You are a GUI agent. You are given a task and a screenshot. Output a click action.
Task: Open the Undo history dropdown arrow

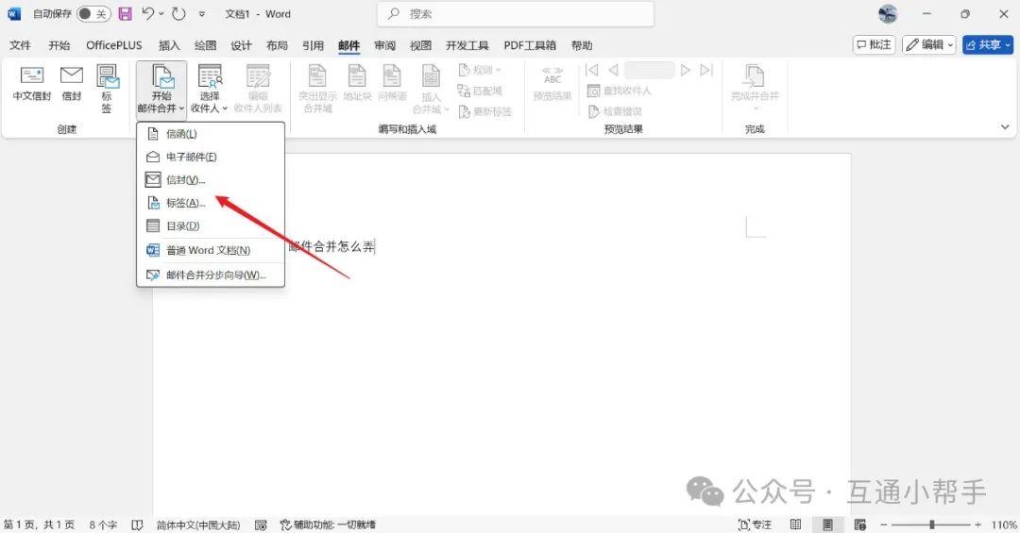161,13
